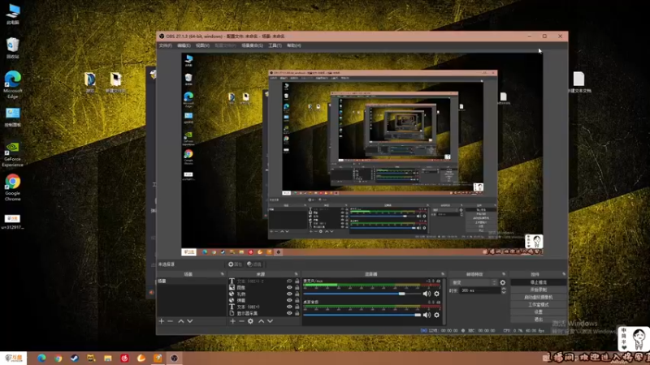Lock the 弹幕 source
Image resolution: width=650 pixels, height=365 pixels.
[x=297, y=300]
